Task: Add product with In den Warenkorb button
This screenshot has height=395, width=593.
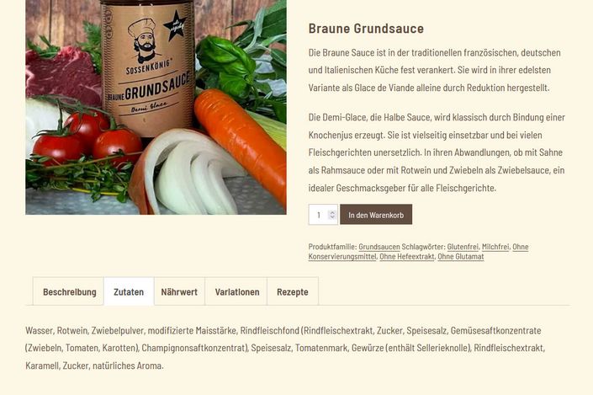Action: 376,215
